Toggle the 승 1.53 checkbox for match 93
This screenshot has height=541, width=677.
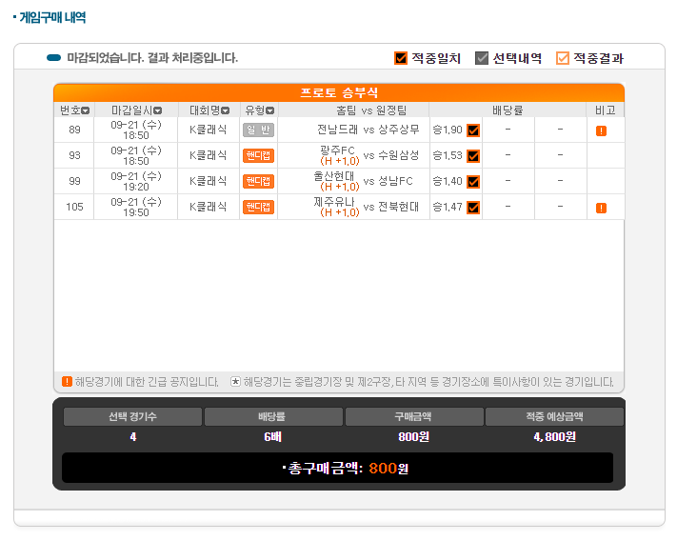[x=473, y=156]
